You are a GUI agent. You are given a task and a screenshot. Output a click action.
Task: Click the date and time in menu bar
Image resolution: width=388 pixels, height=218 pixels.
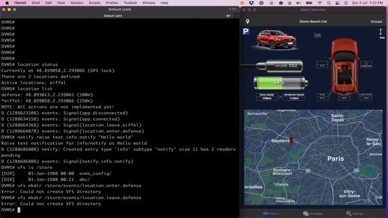pyautogui.click(x=367, y=2)
